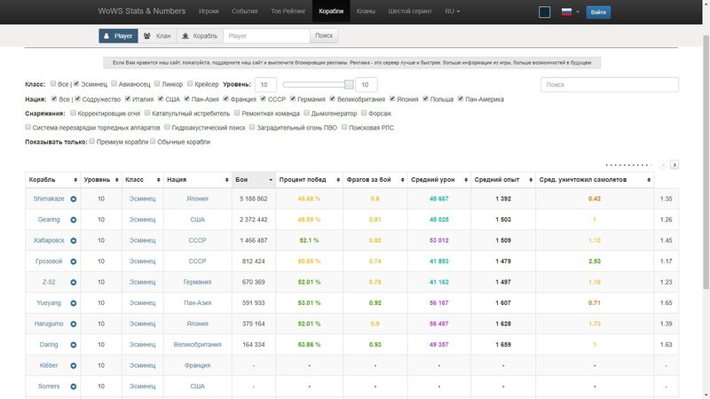The height and width of the screenshot is (399, 710).
Task: Expand Somers row plus icon
Action: pyautogui.click(x=74, y=387)
